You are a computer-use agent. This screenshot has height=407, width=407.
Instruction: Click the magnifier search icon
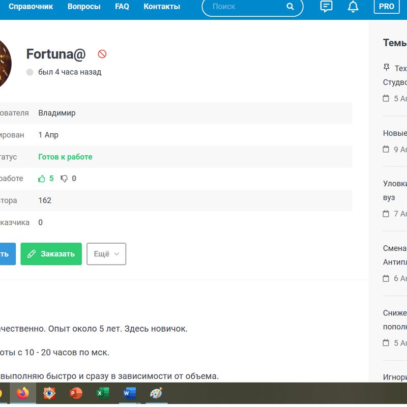point(290,7)
